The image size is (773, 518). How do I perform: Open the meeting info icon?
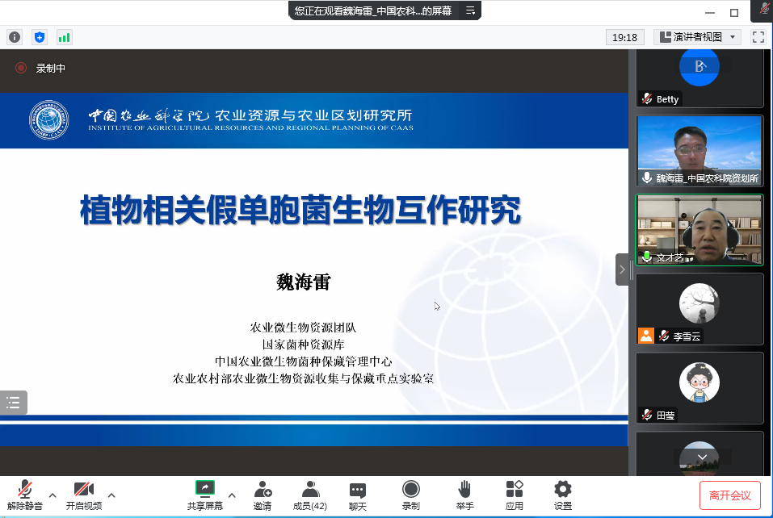pyautogui.click(x=15, y=37)
